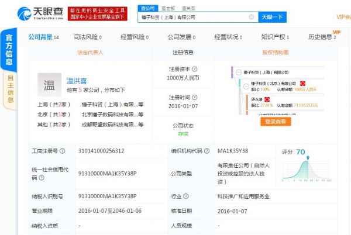Open legal representative 温洪喜 profile link
This screenshot has width=351, height=235.
(x=77, y=81)
